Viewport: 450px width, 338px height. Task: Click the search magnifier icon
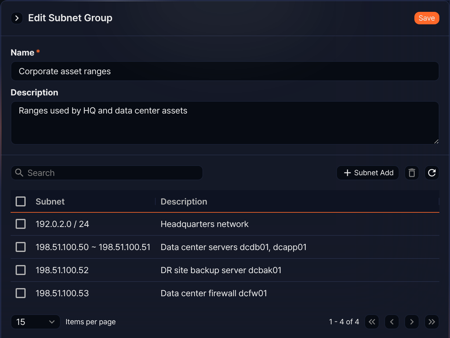(19, 173)
